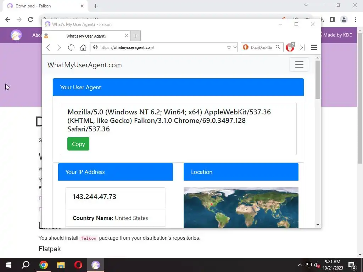This screenshot has height=272, width=363.
Task: Go back in Chrome window
Action: coord(8,19)
